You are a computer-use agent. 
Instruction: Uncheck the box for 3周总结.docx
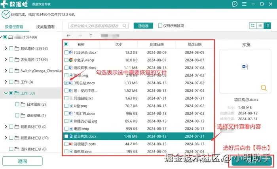pos(66,83)
